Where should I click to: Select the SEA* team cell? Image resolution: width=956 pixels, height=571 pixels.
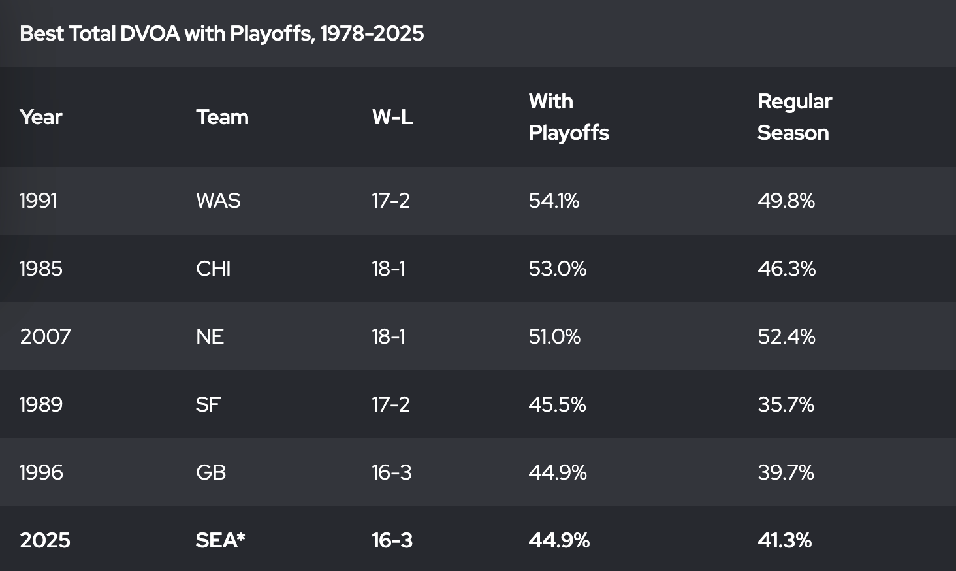click(x=220, y=540)
